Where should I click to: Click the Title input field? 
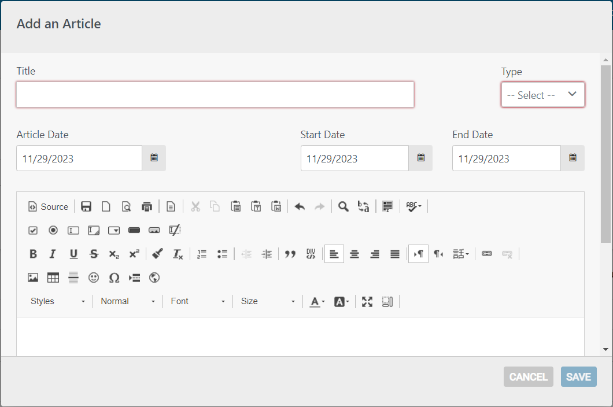point(215,95)
